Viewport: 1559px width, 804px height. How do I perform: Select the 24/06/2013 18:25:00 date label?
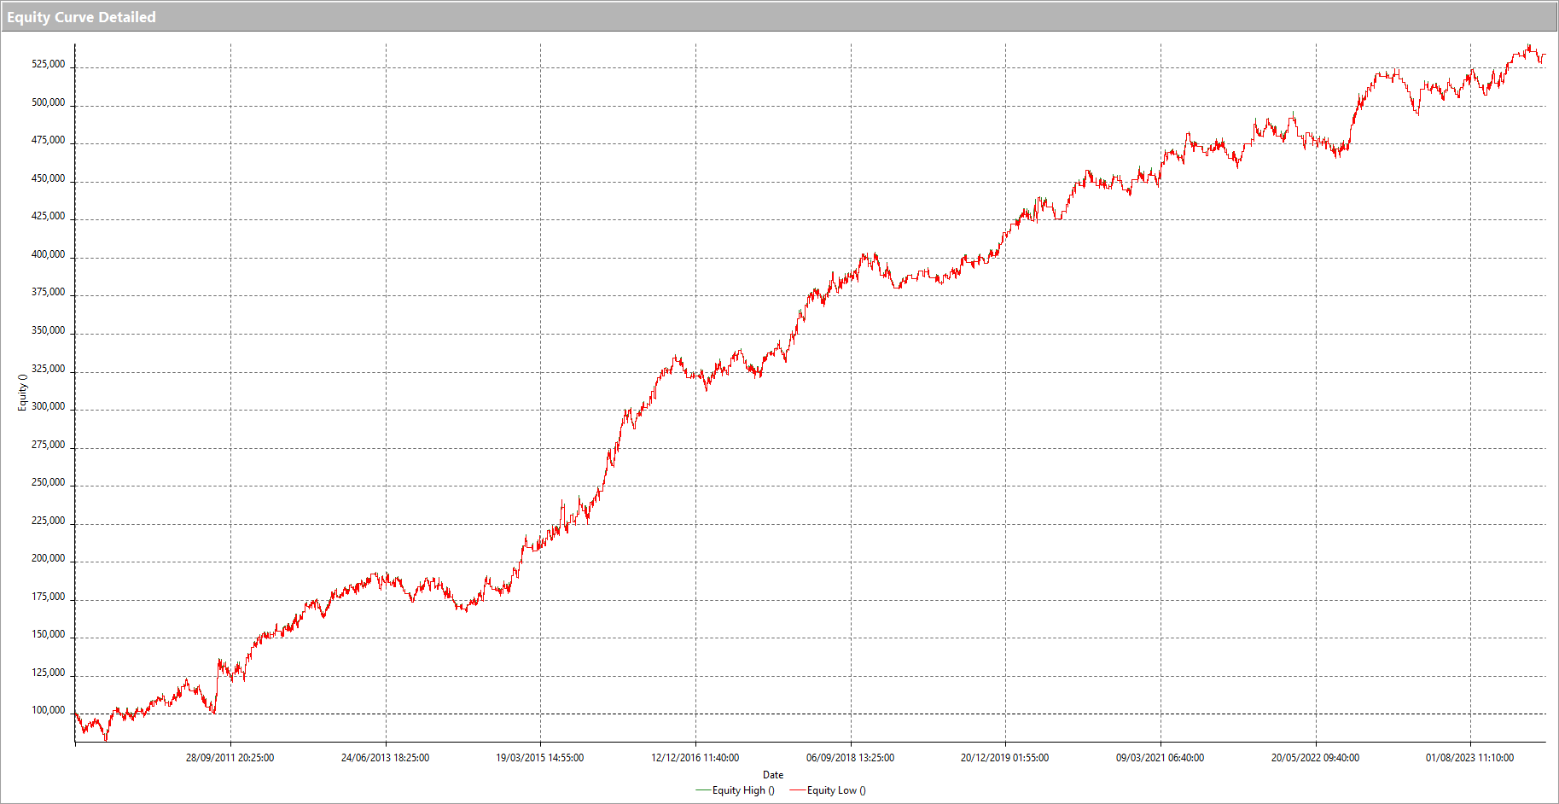coord(385,758)
